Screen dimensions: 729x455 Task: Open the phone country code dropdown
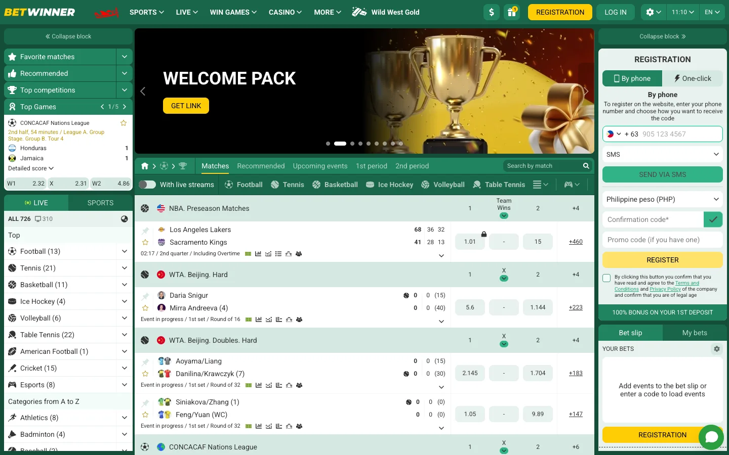(x=614, y=134)
